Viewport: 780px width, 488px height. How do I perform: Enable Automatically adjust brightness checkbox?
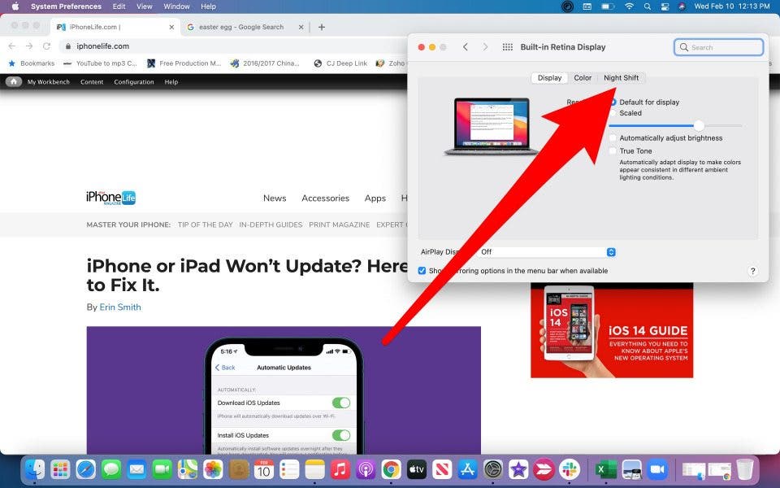[x=613, y=138]
